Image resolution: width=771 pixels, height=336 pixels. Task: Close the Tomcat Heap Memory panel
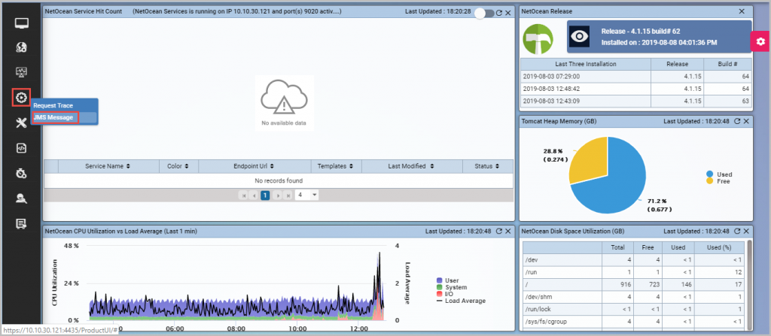[x=746, y=121]
